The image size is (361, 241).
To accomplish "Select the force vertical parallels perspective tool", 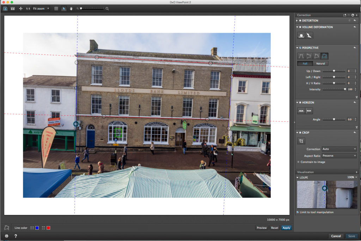I will 301,56.
